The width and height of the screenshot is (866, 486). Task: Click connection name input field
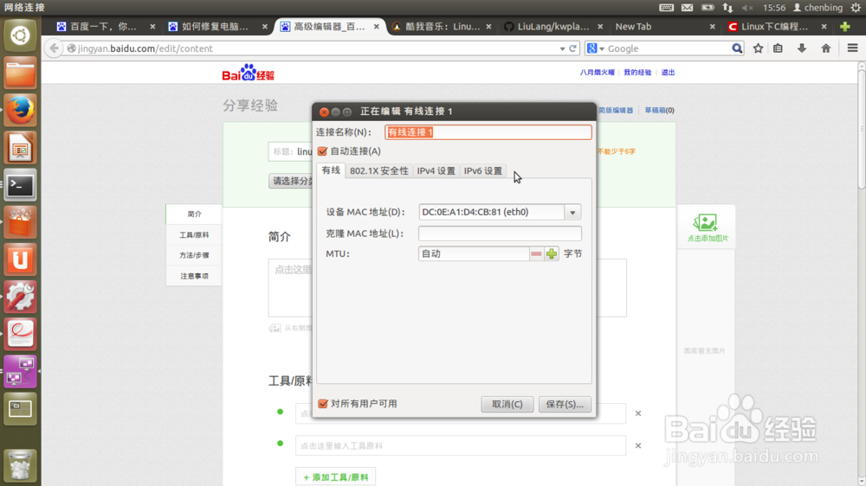pyautogui.click(x=488, y=132)
